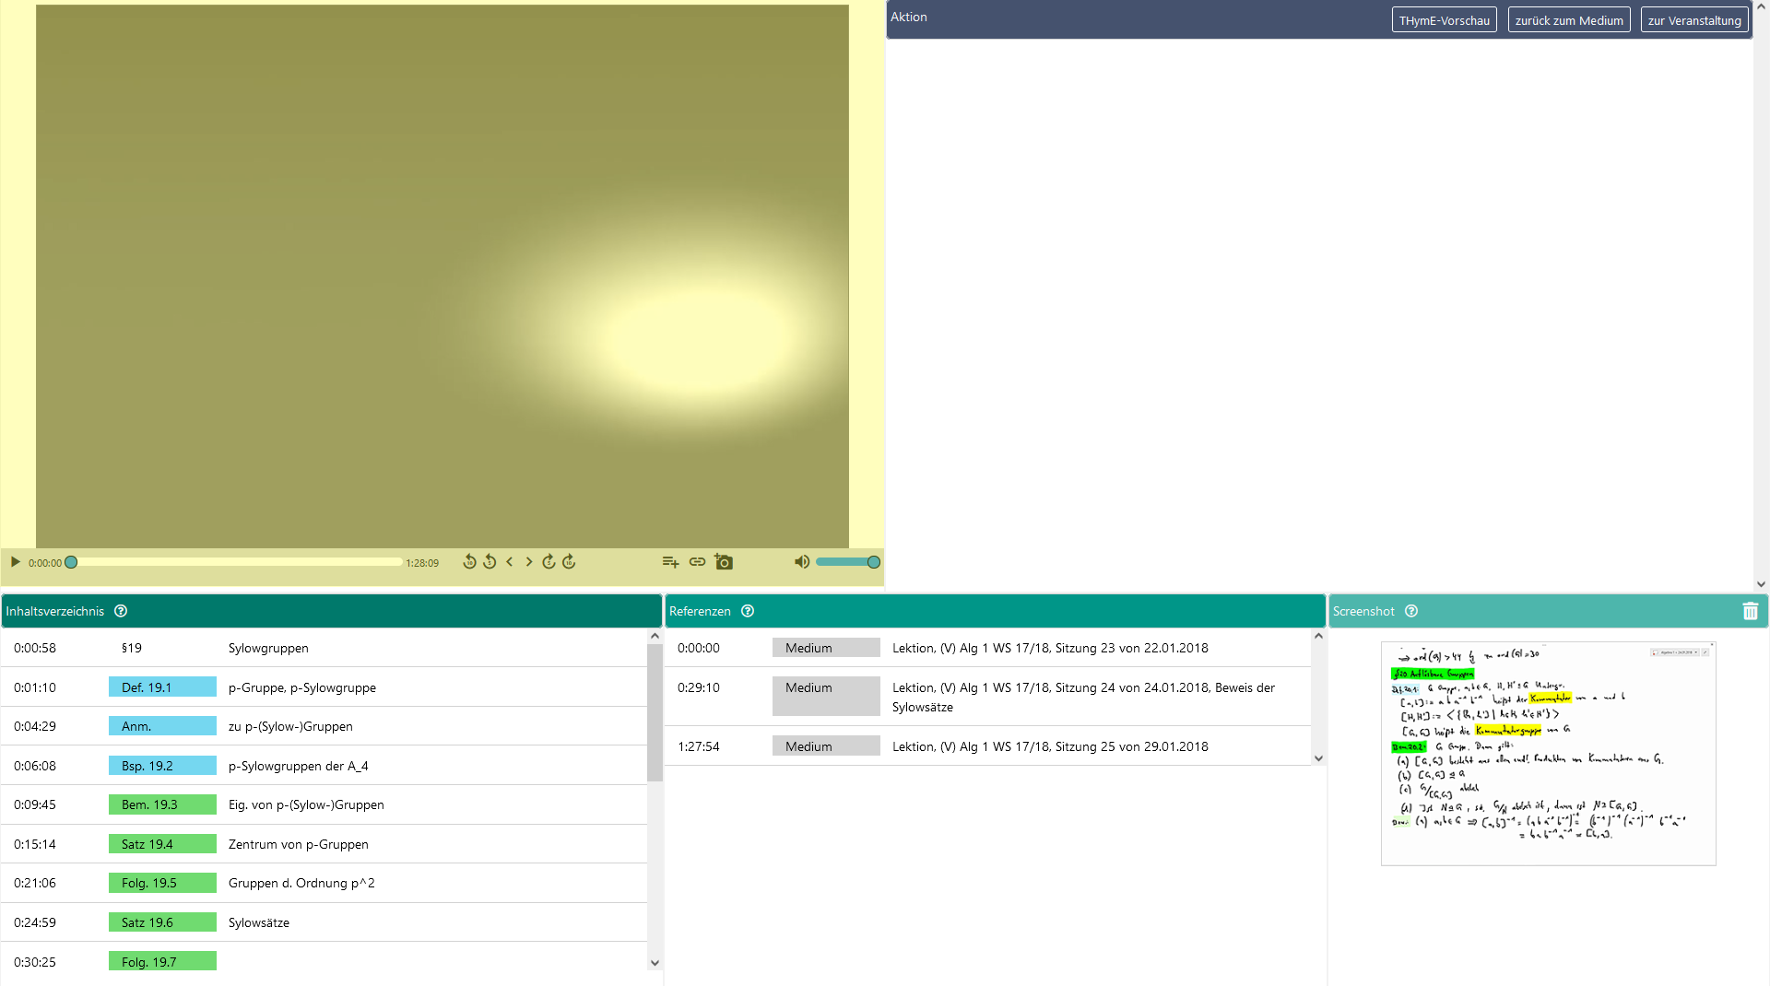The height and width of the screenshot is (986, 1770).
Task: Select the Folg. 19.7 tag
Action: [x=162, y=961]
